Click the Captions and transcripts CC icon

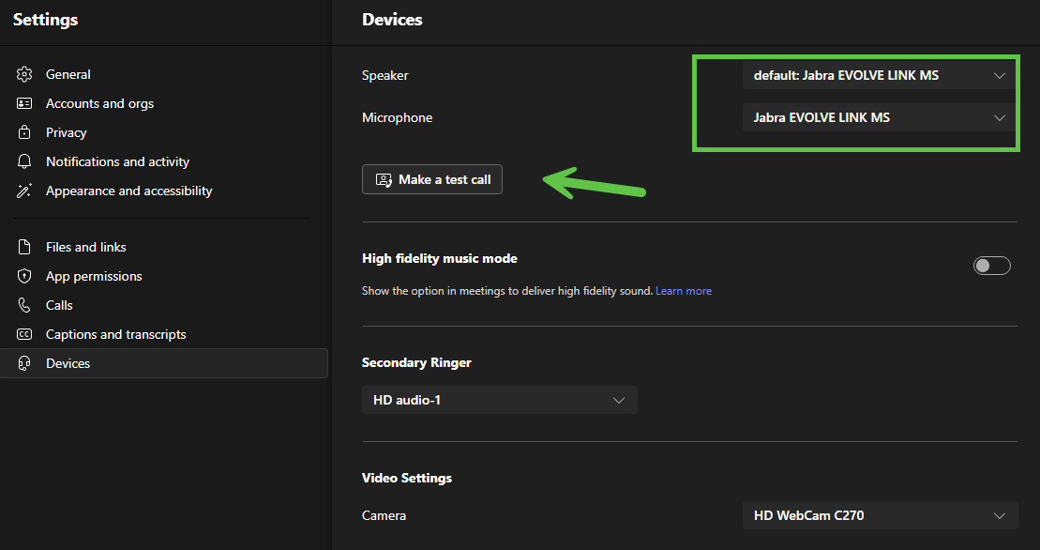click(25, 334)
